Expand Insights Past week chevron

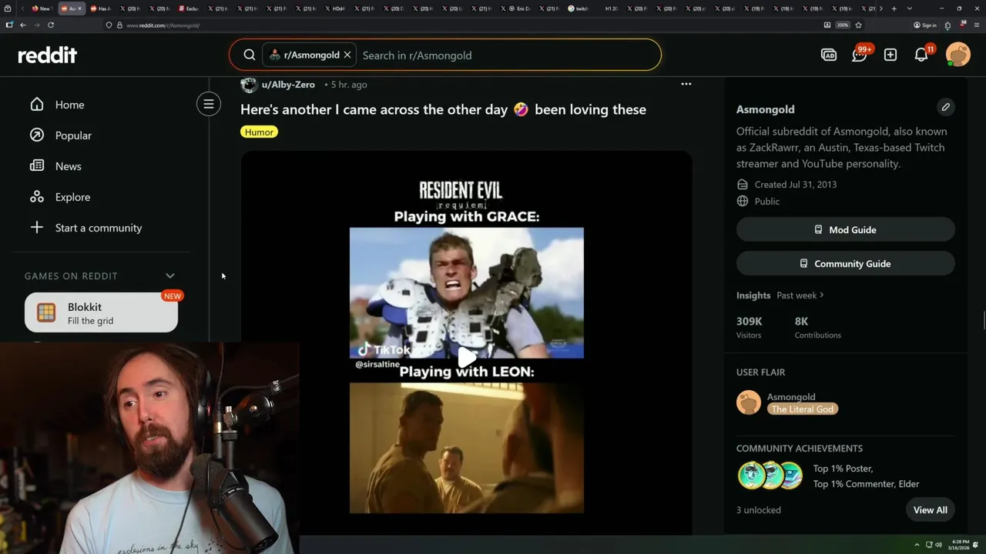pos(822,295)
